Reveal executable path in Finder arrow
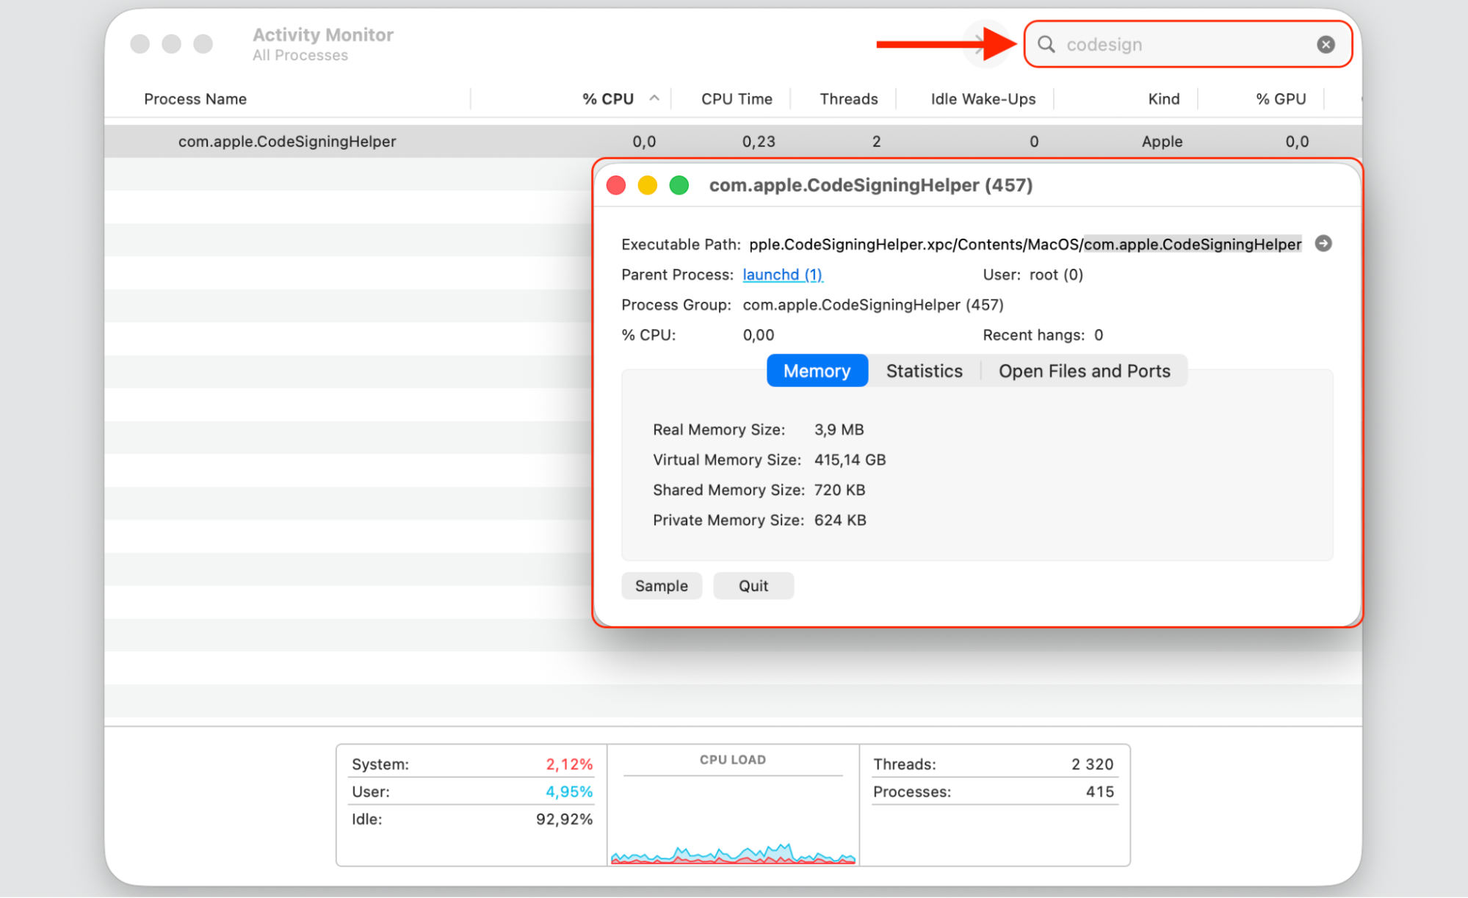The width and height of the screenshot is (1468, 898). click(1323, 244)
